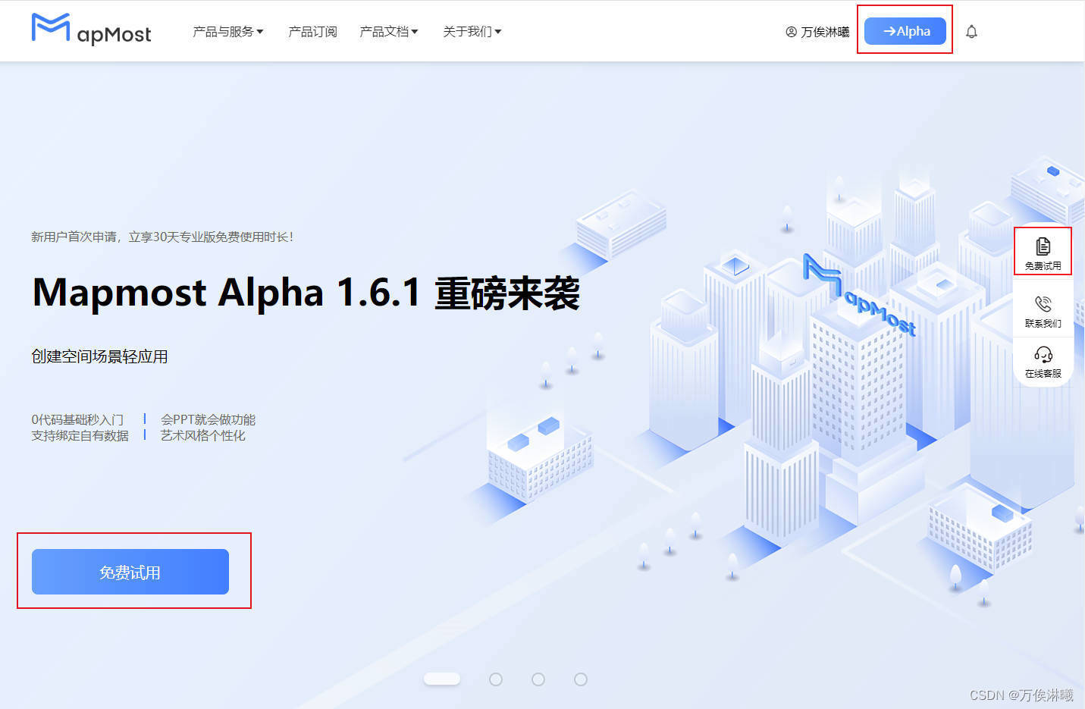Click the 联系我们 phone icon
The height and width of the screenshot is (709, 1085).
pos(1043,304)
